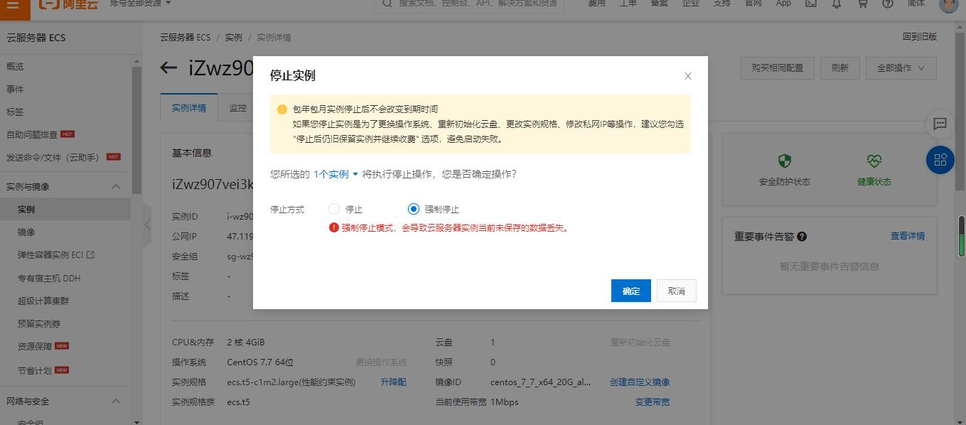Viewport: 966px width, 425px height.
Task: Open the notifications bell
Action: 837,4
